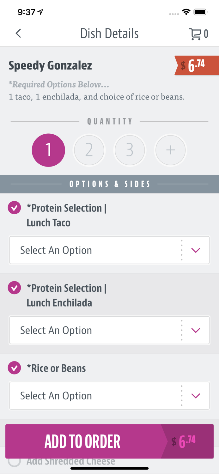
Task: Tap the Speedy Gonzalez dish name
Action: tap(50, 66)
